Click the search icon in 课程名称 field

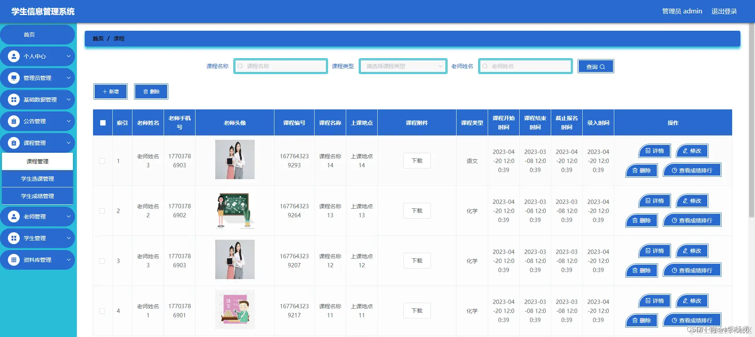tap(240, 66)
